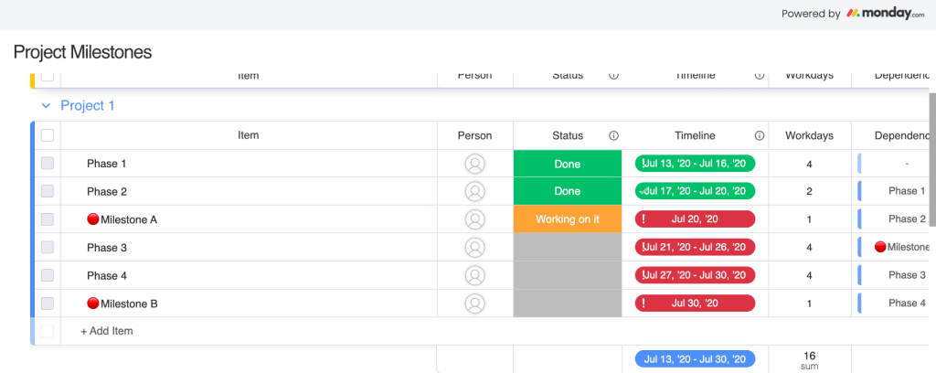Tick the checkbox for Milestone A
This screenshot has width=936, height=373.
click(x=48, y=219)
